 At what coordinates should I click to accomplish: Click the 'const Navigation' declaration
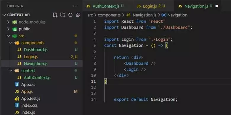(124, 46)
